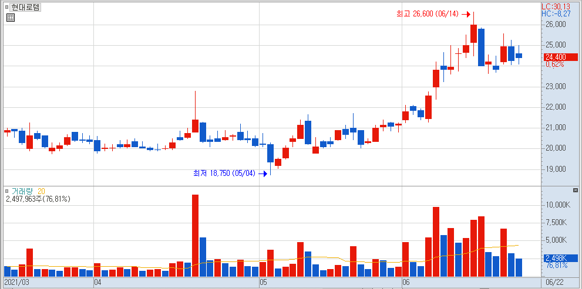The height and width of the screenshot is (289, 582).
Task: Close the volume panel with the x button
Action: point(576,190)
